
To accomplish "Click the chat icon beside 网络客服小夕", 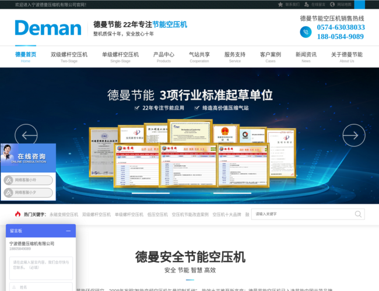I will click(9, 193).
